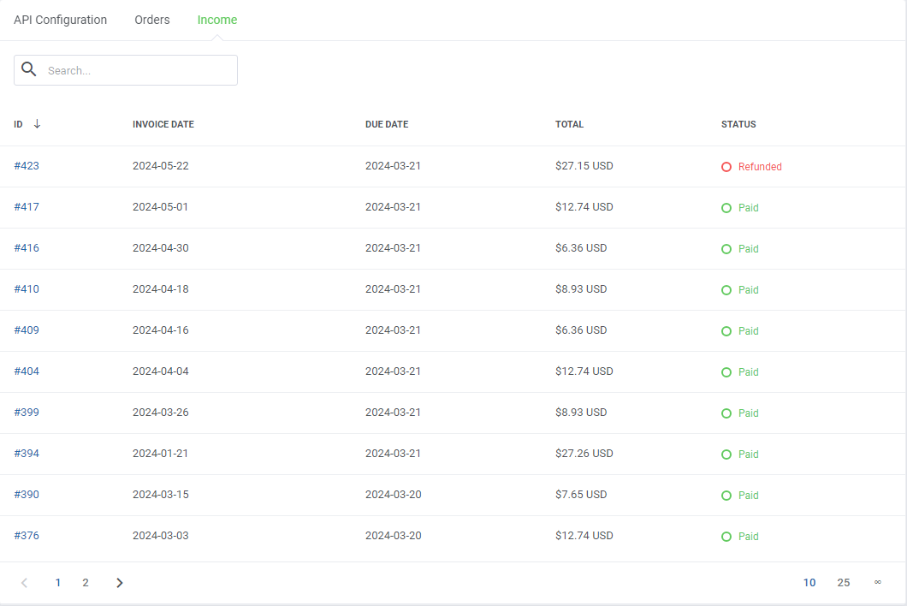Click total of invoice #399
Image resolution: width=907 pixels, height=606 pixels.
(x=581, y=412)
